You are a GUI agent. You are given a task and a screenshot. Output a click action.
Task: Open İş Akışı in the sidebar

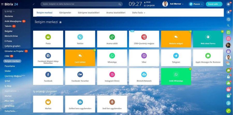[x=8, y=86]
